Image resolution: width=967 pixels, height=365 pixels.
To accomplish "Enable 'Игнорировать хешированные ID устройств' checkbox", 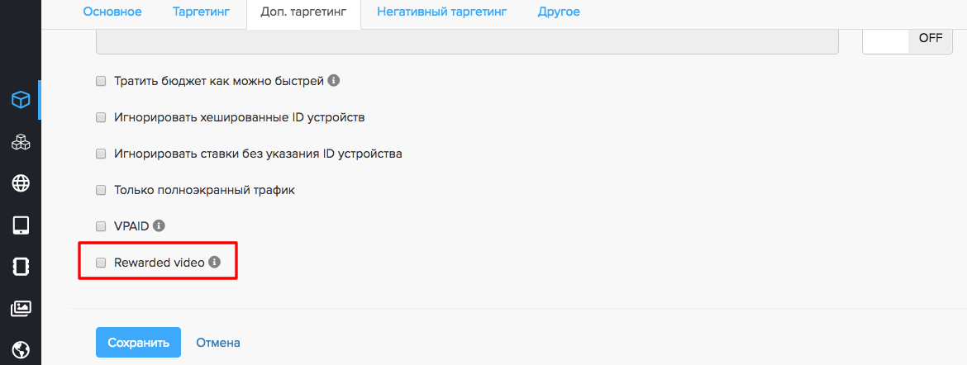I will click(101, 117).
